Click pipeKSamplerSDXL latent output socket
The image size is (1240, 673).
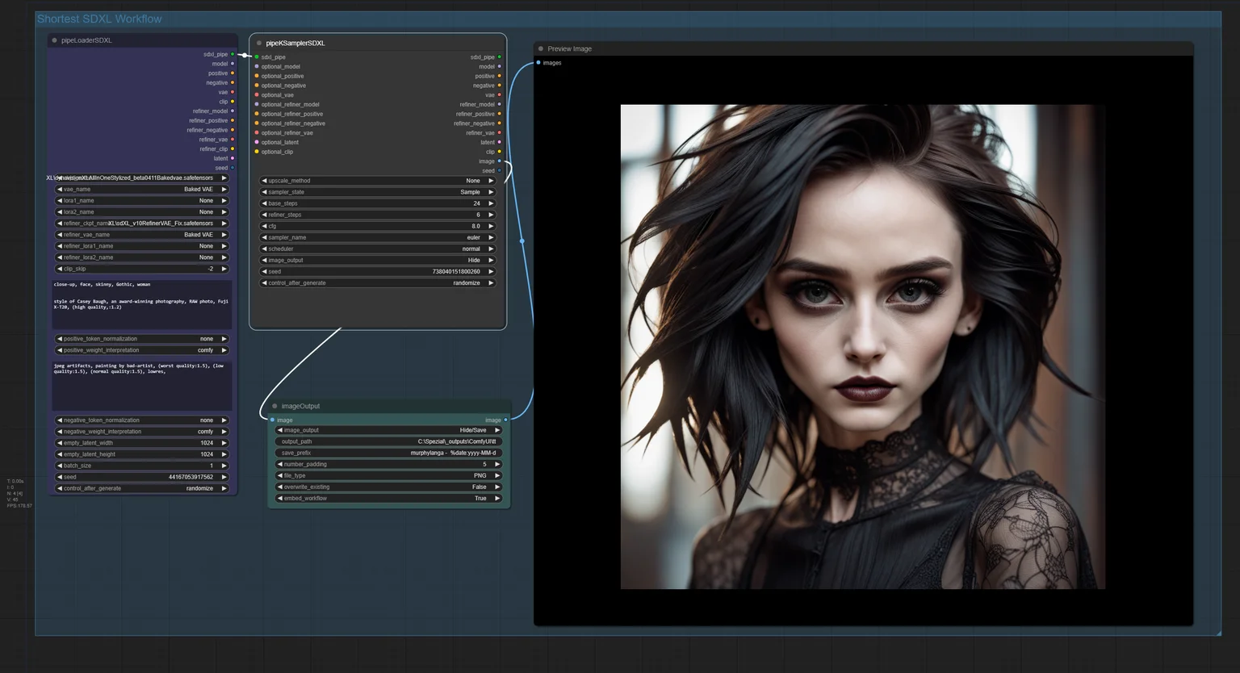(499, 142)
